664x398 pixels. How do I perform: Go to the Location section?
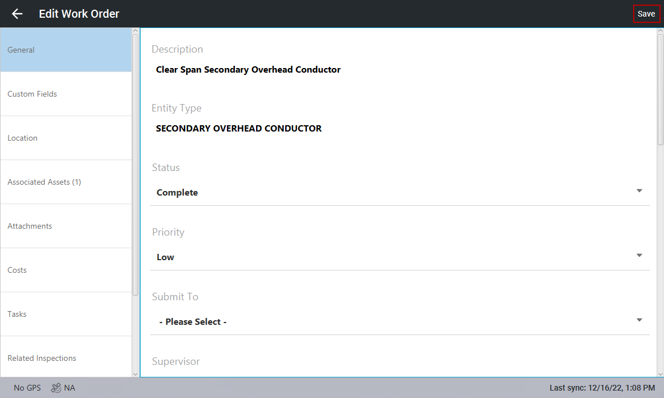pyautogui.click(x=66, y=138)
